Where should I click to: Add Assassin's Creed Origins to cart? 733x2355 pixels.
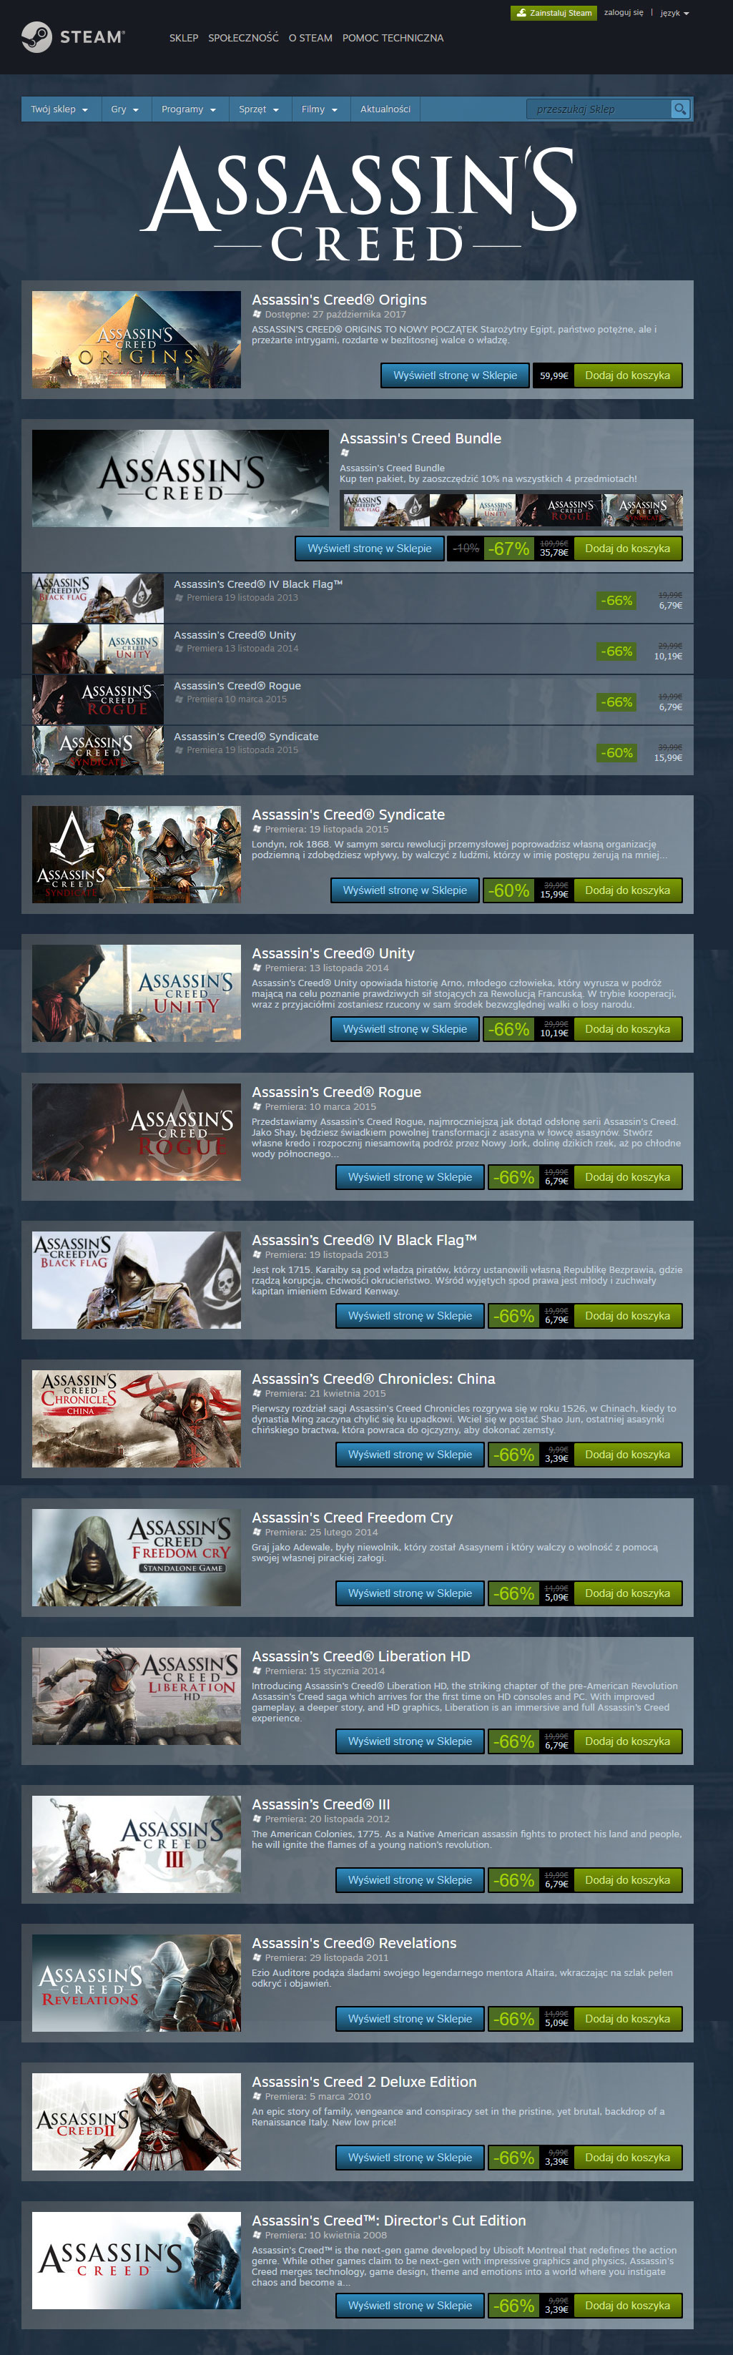pos(627,375)
